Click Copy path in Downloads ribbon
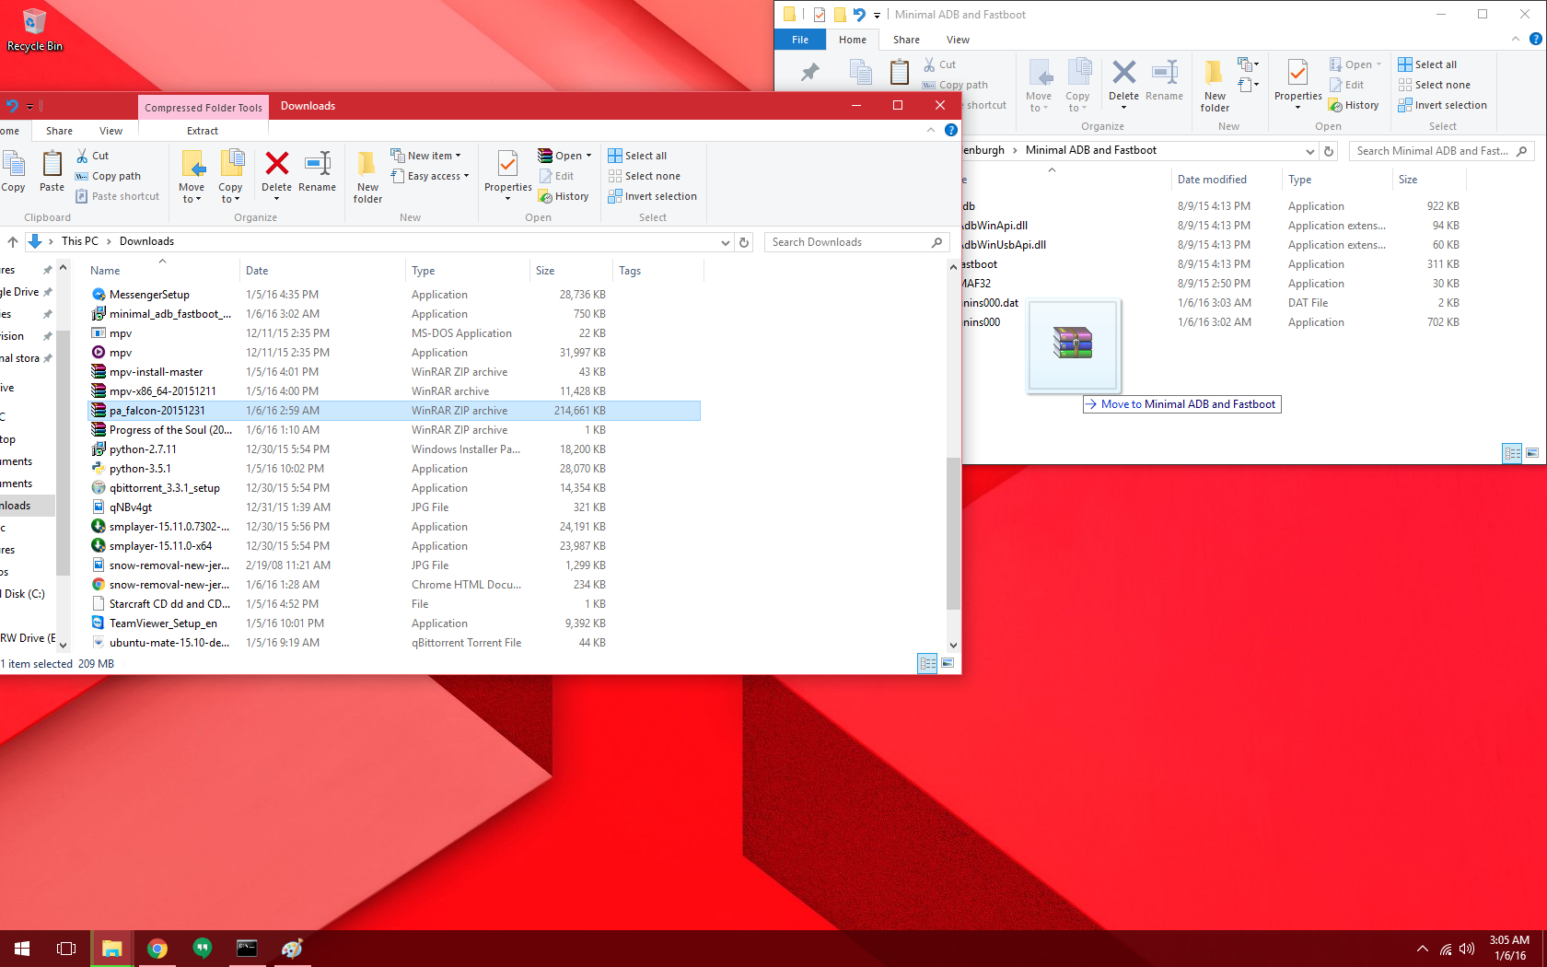Viewport: 1547px width, 967px height. (x=108, y=176)
